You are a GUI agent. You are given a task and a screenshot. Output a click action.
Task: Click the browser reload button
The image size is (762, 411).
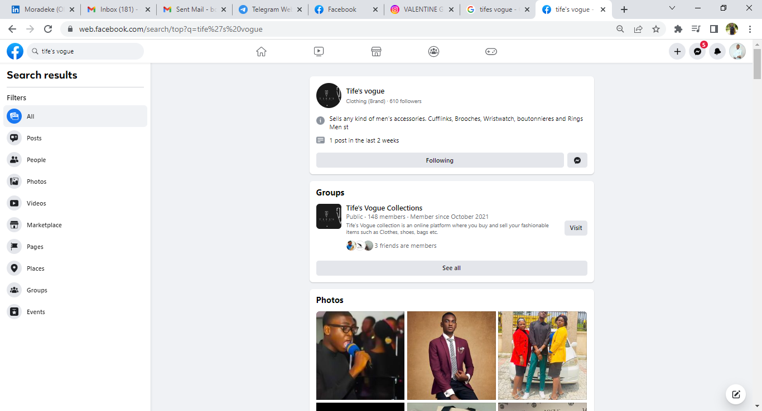point(48,29)
